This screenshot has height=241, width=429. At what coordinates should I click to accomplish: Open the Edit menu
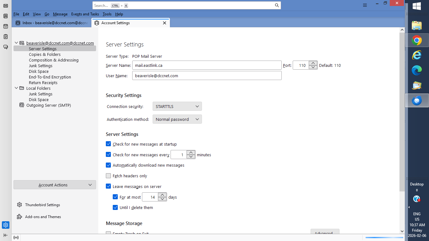coord(26,14)
